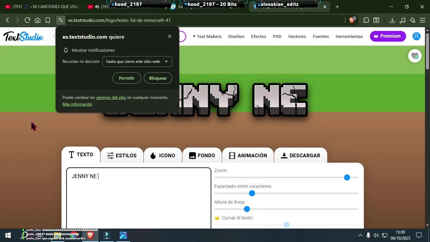The height and width of the screenshot is (242, 430).
Task: Open a new browser tab
Action: point(337,7)
